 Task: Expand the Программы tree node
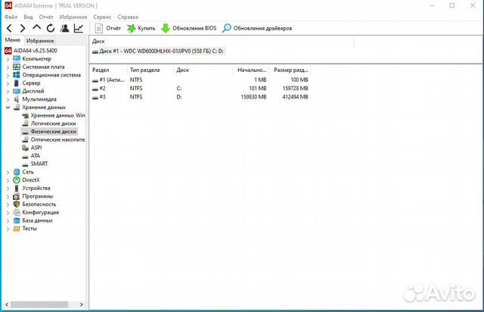coord(8,196)
